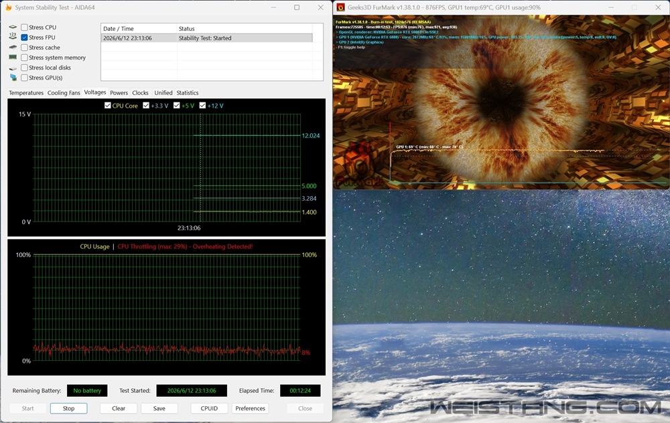Click the Clear button
This screenshot has width=670, height=423.
119,408
